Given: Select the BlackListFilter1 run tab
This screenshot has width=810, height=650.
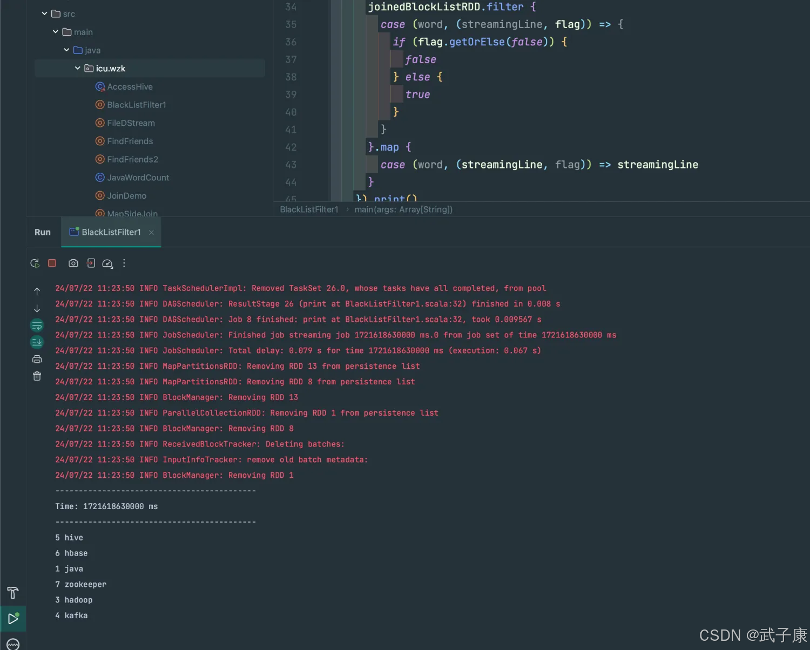Looking at the screenshot, I should pos(111,232).
